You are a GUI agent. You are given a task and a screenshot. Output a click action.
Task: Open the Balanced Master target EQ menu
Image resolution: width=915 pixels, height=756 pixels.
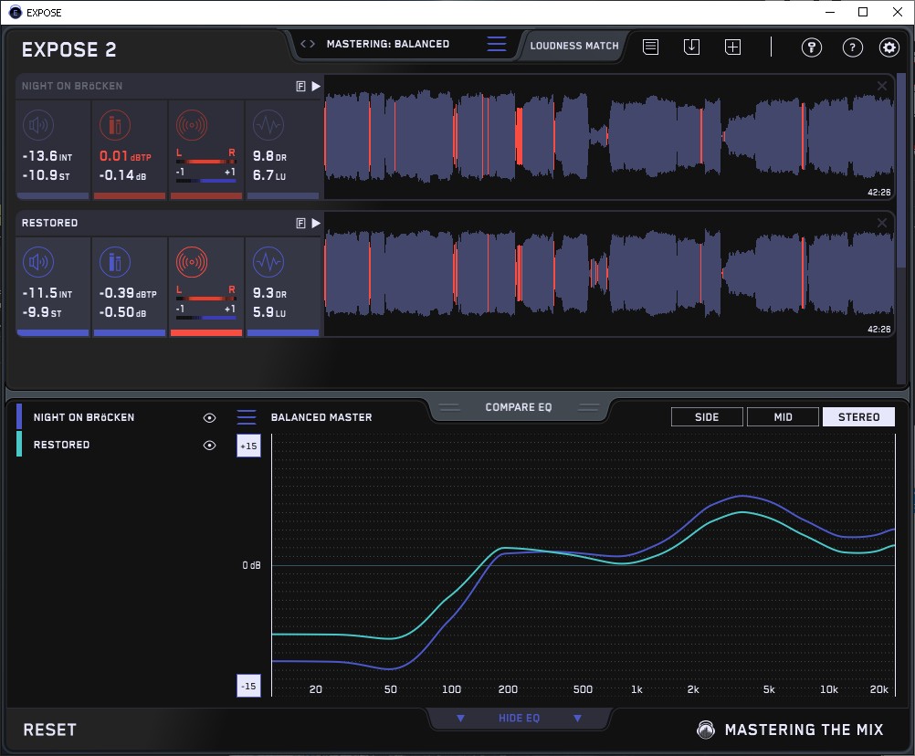[x=247, y=417]
